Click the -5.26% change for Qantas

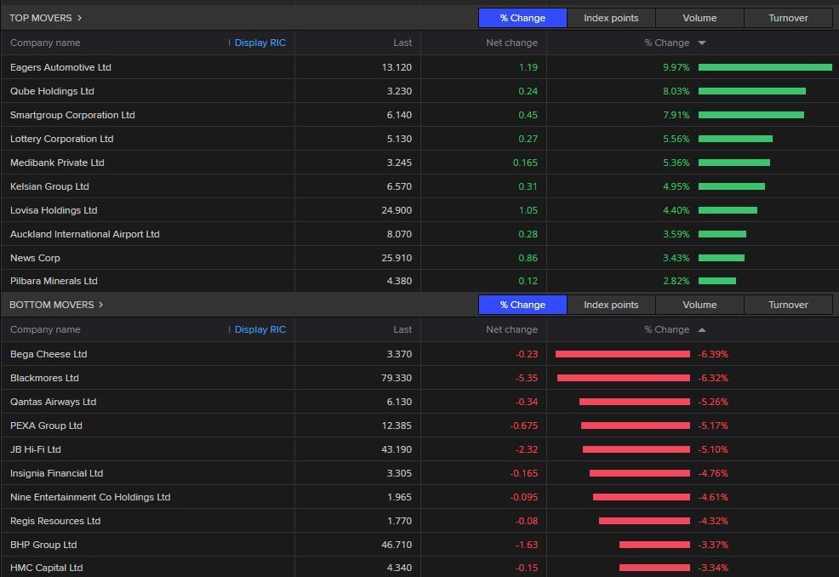[x=713, y=402]
